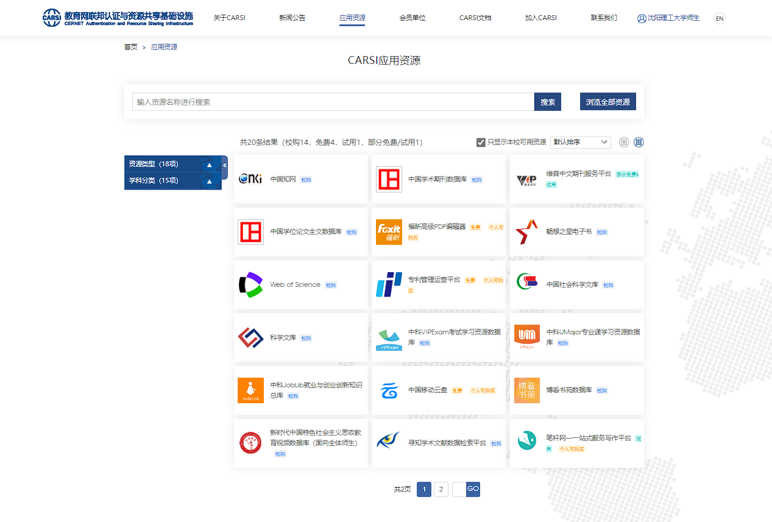Click the Web of Science logo
The width and height of the screenshot is (772, 522).
[250, 284]
